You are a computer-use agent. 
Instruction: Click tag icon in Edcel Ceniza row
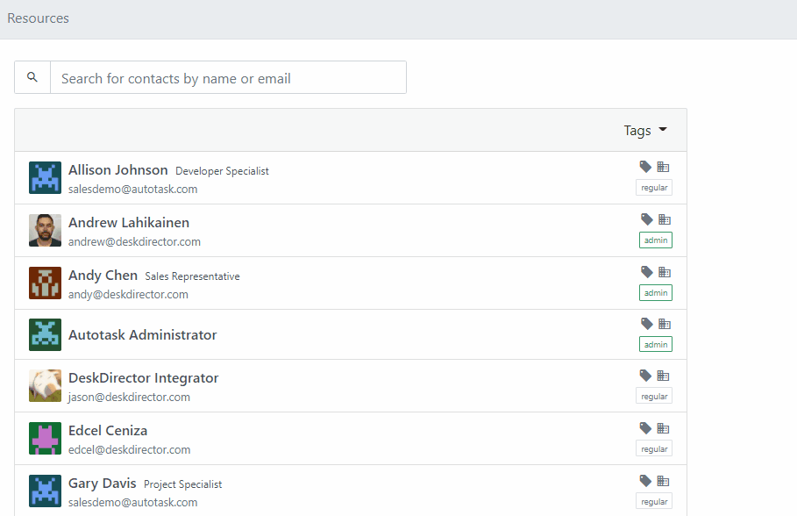[x=645, y=428]
